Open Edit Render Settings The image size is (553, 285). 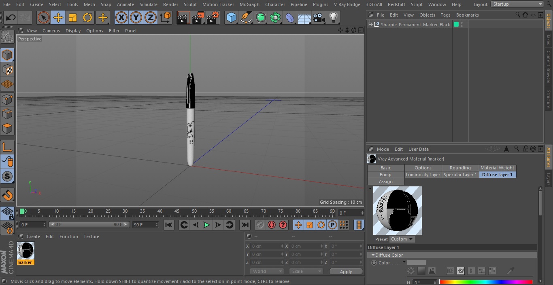(213, 17)
